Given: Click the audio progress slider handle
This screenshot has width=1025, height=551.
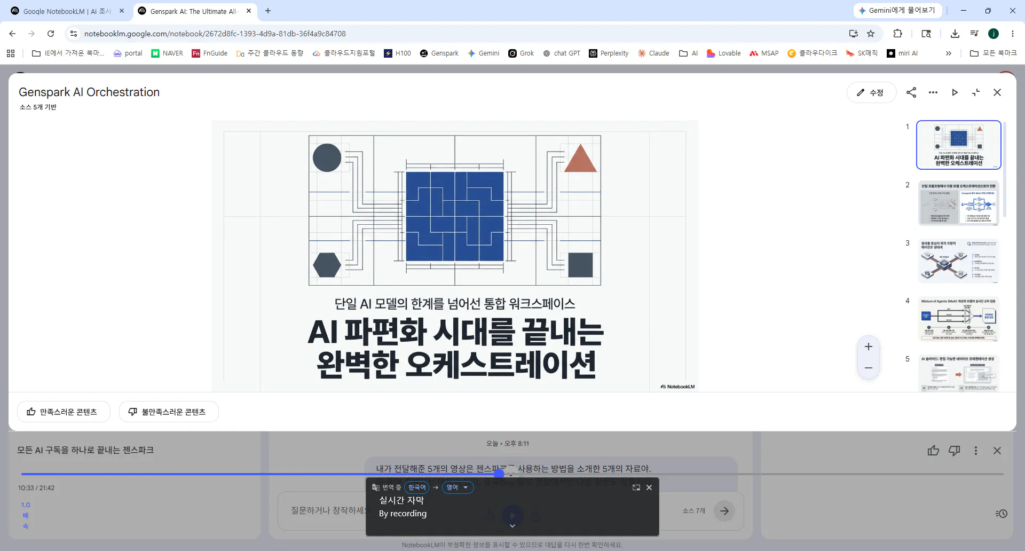Looking at the screenshot, I should 499,474.
